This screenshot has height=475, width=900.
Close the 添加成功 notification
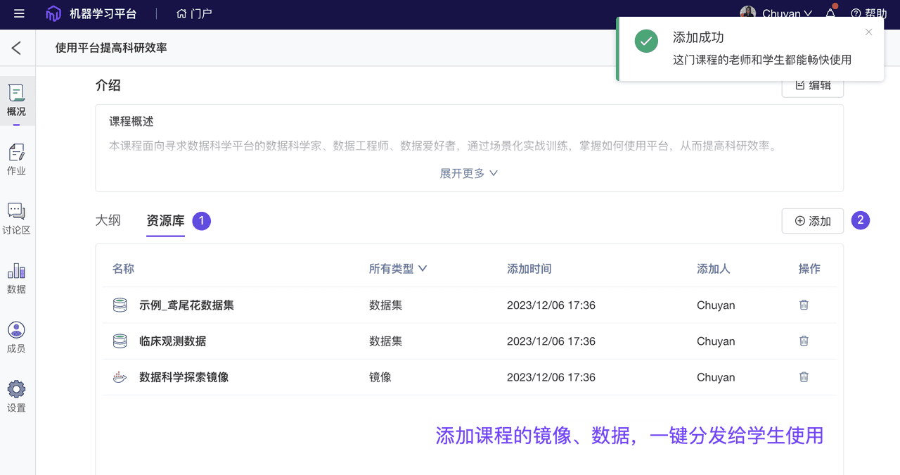click(x=868, y=32)
